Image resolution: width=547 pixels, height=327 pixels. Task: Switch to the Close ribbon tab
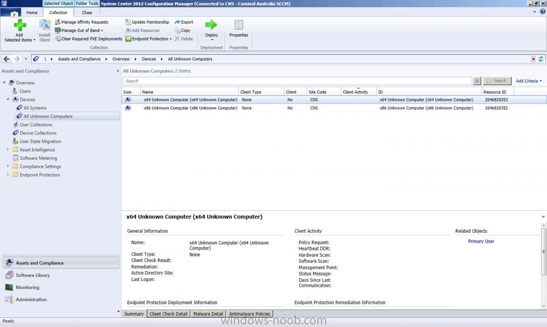pos(87,12)
